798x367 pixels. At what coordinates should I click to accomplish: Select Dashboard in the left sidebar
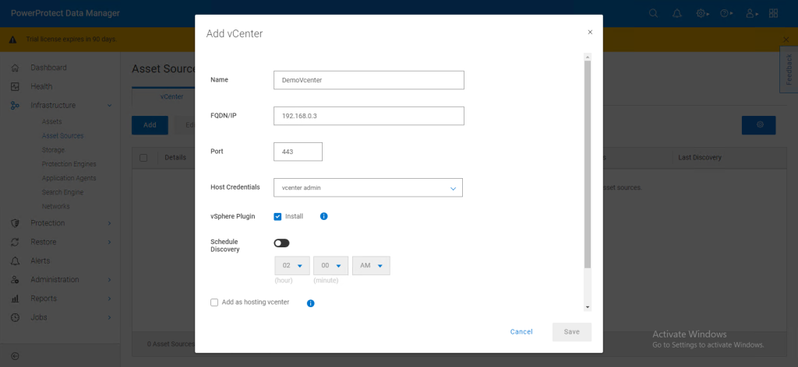[48, 68]
